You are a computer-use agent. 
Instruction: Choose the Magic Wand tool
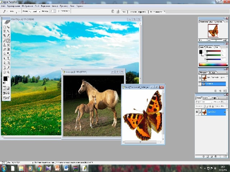coord(9,32)
